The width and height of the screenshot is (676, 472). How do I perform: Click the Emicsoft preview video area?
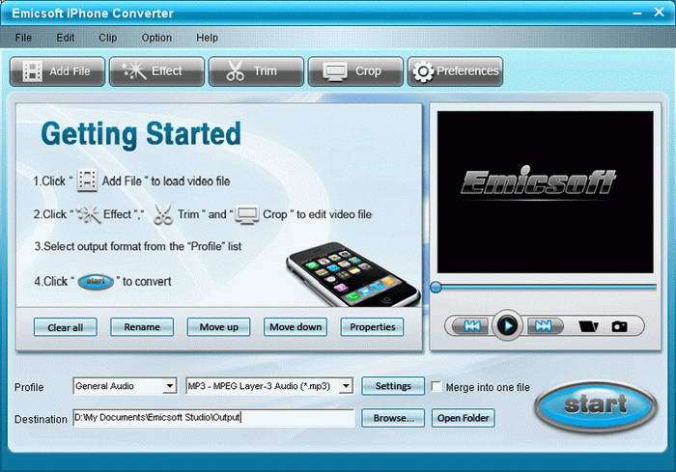(545, 192)
